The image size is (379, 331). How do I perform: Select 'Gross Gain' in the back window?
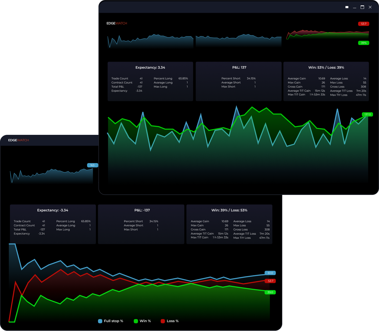[x=198, y=229]
